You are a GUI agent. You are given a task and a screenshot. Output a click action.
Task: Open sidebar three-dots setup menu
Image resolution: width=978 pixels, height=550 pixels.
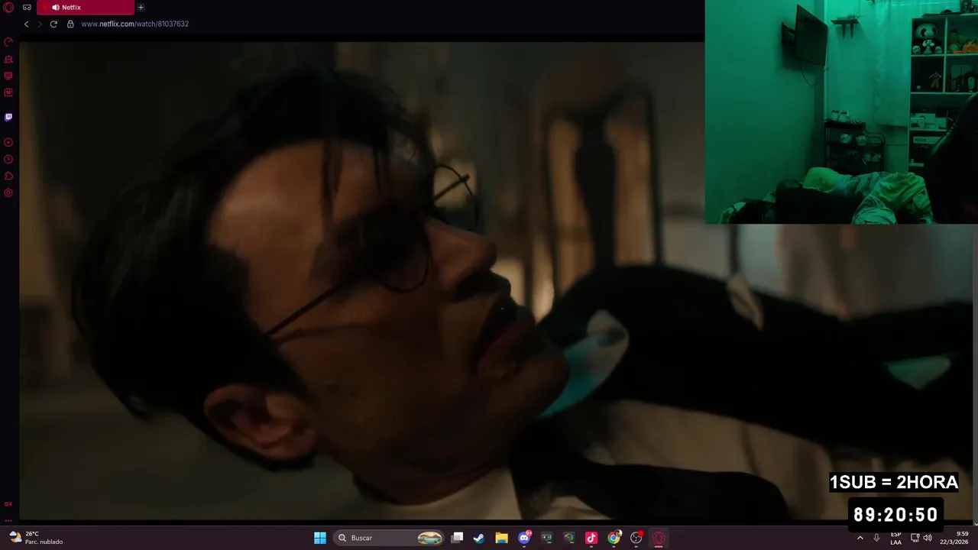point(8,520)
